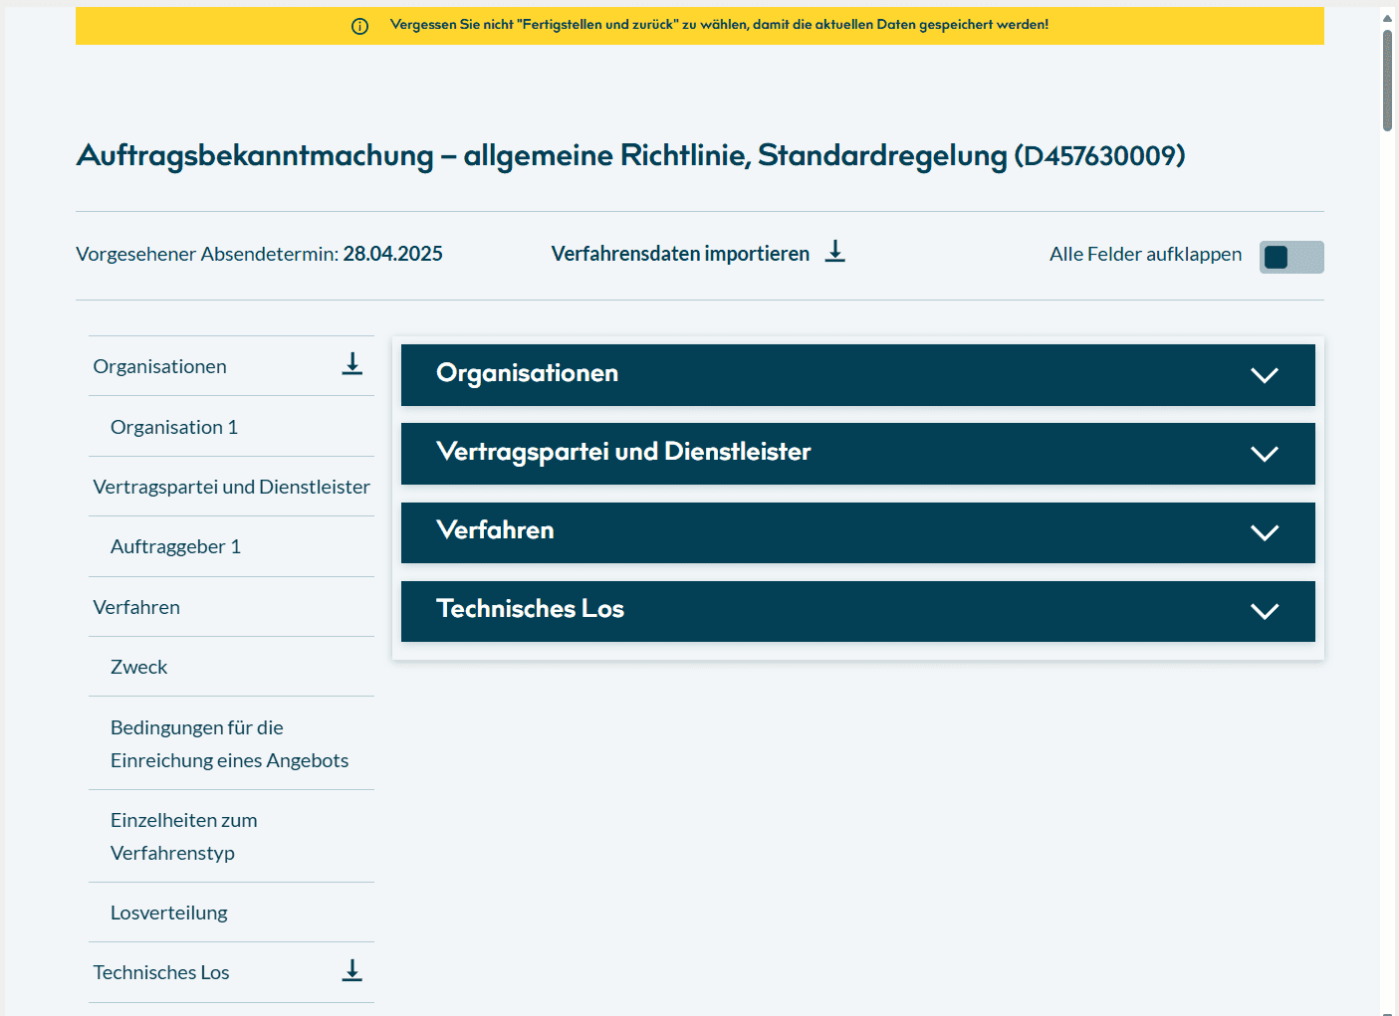Expand the Verfahren section chevron
Screen dimensions: 1399x1016
click(1265, 532)
